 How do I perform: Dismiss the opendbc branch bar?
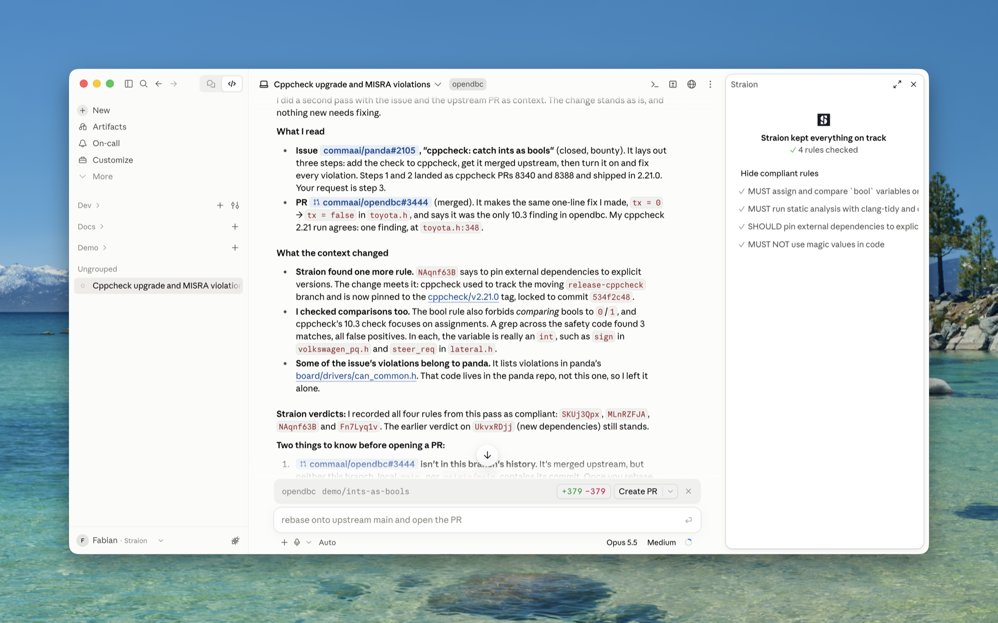689,491
